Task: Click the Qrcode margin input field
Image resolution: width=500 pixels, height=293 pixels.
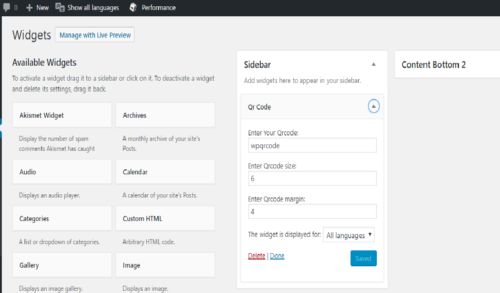Action: tap(312, 211)
